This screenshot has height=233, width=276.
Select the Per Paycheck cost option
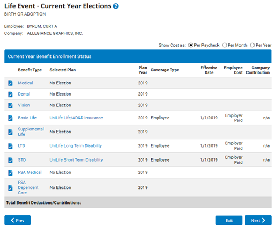click(x=191, y=45)
